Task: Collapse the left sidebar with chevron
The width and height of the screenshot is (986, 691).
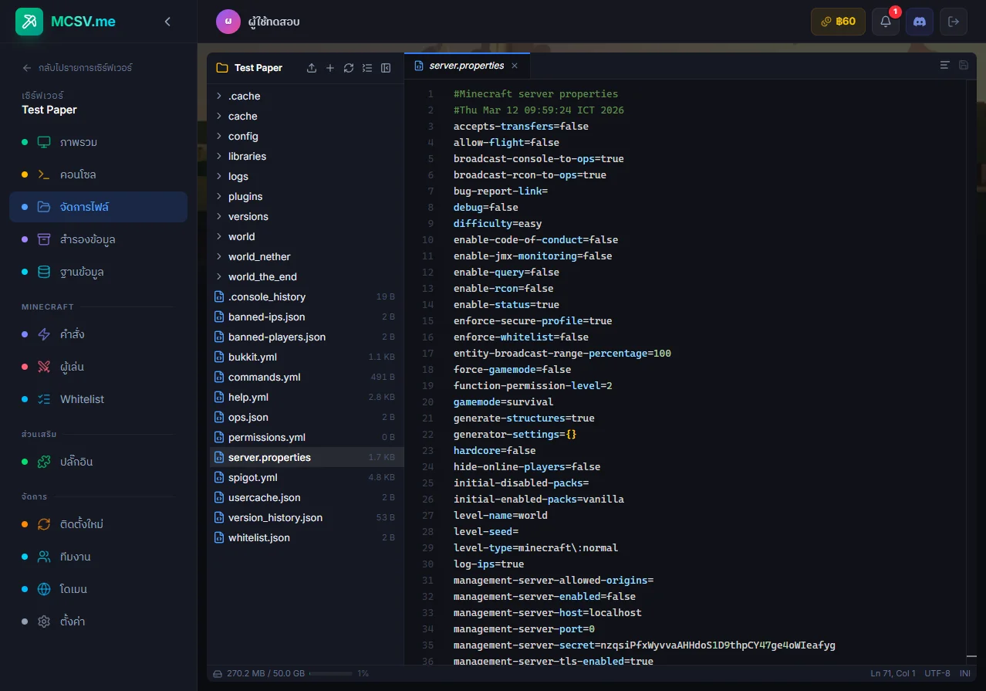Action: (167, 22)
